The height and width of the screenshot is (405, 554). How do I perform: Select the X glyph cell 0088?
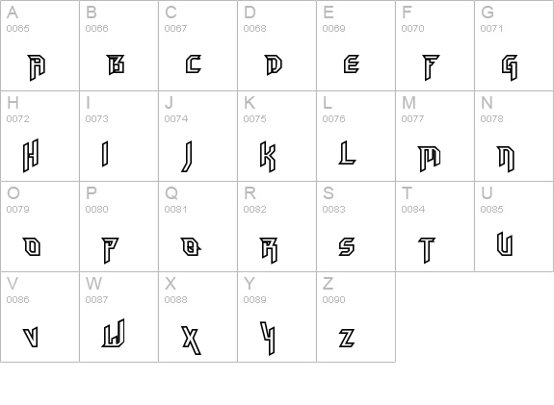tap(198, 316)
